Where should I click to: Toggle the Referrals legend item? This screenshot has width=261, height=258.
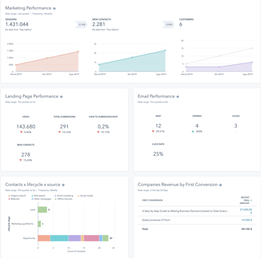tap(14, 199)
